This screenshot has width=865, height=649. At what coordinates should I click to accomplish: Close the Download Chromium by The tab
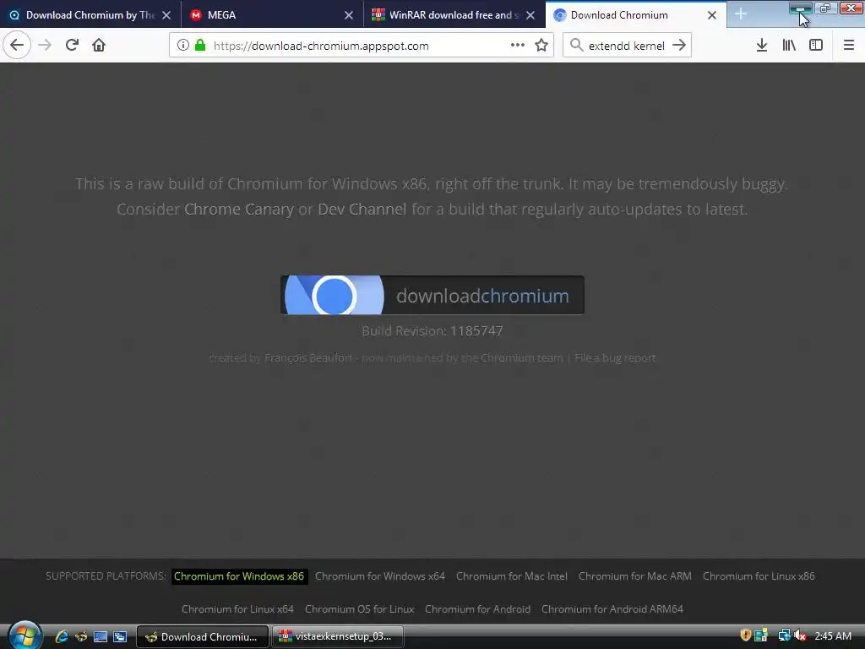coord(166,15)
